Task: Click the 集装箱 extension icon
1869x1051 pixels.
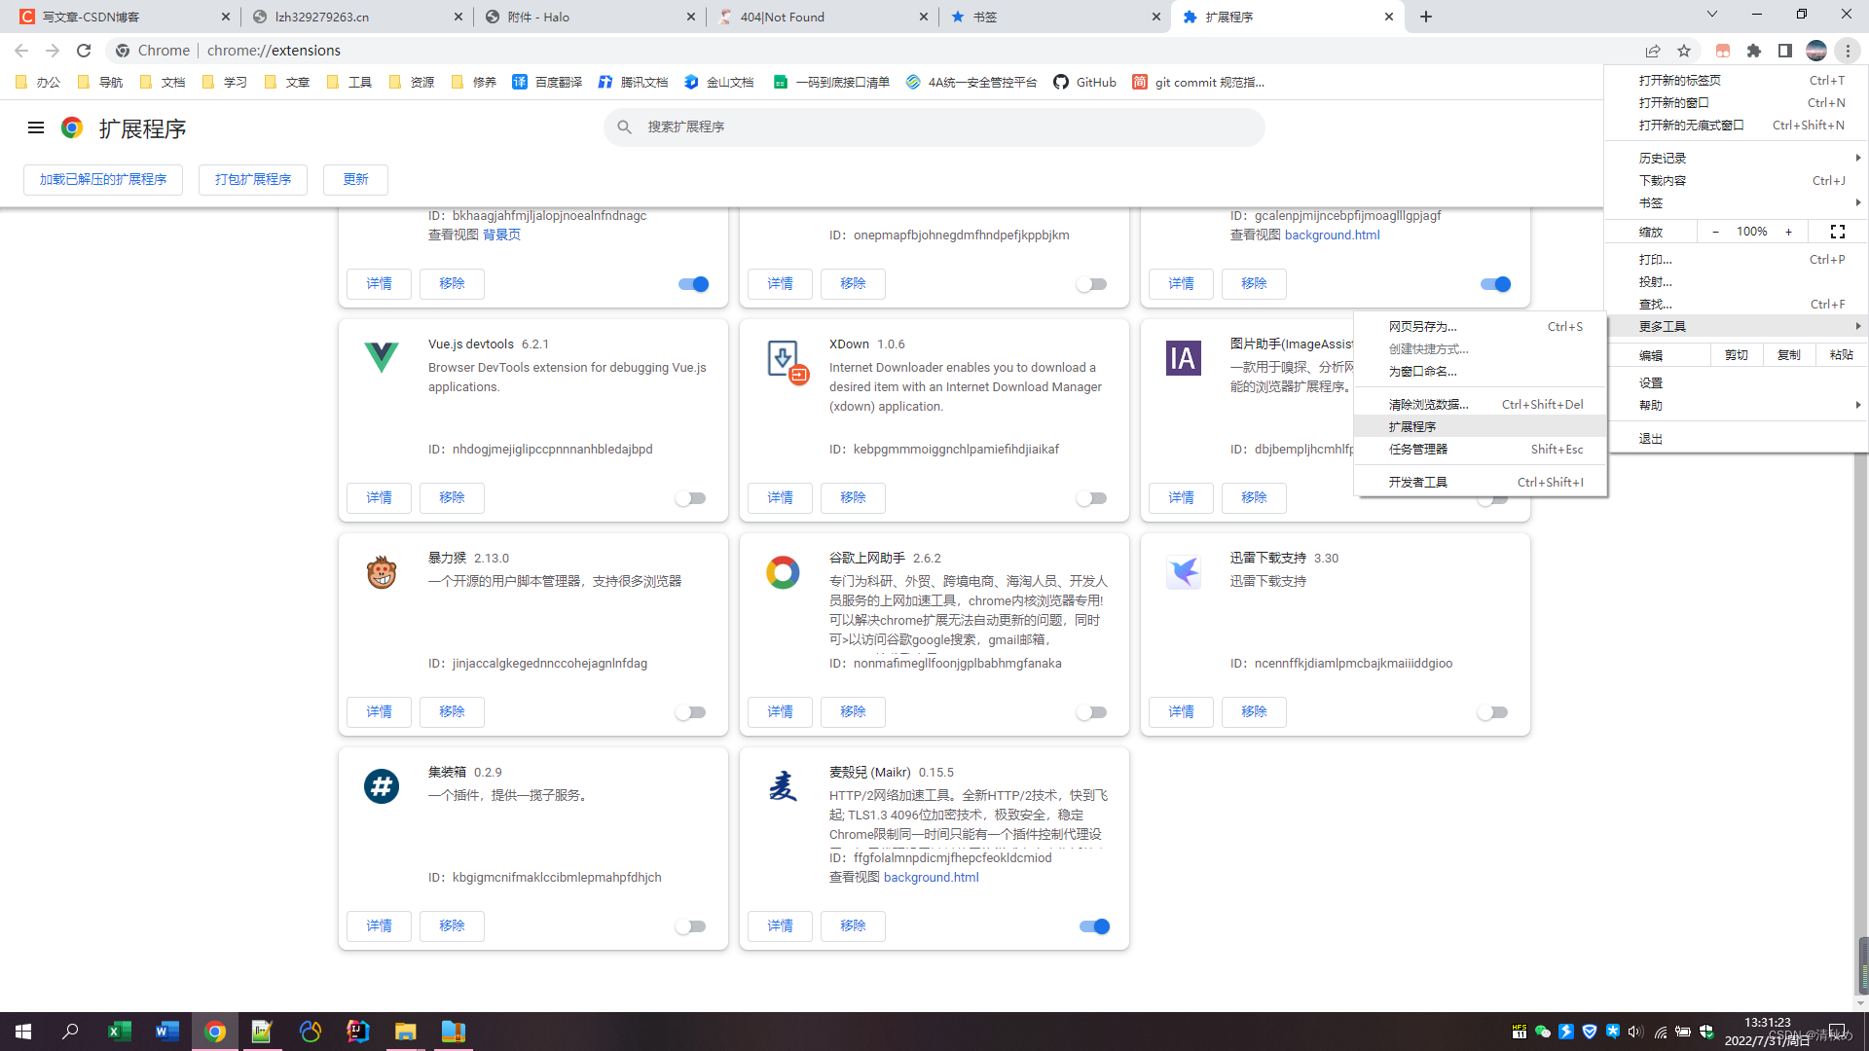Action: (380, 786)
